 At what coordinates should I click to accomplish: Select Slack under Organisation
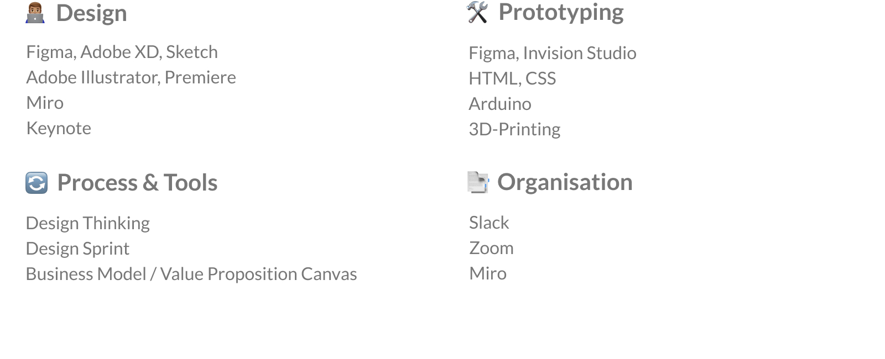489,223
